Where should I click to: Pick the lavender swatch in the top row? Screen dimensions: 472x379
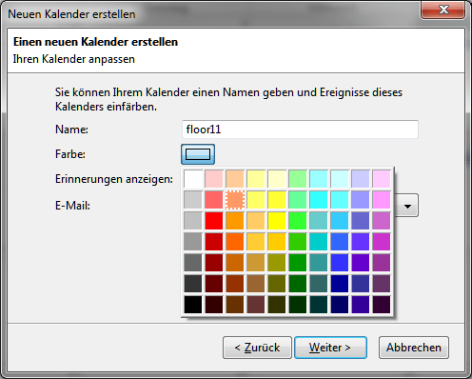click(361, 179)
